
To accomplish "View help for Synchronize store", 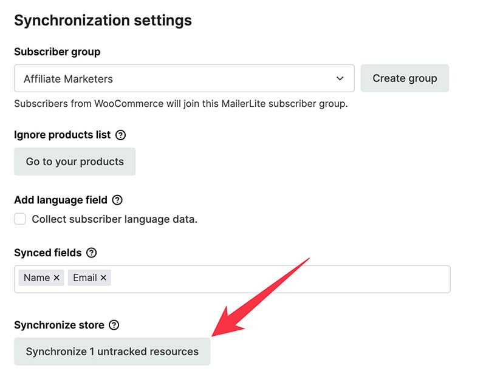I will point(114,325).
